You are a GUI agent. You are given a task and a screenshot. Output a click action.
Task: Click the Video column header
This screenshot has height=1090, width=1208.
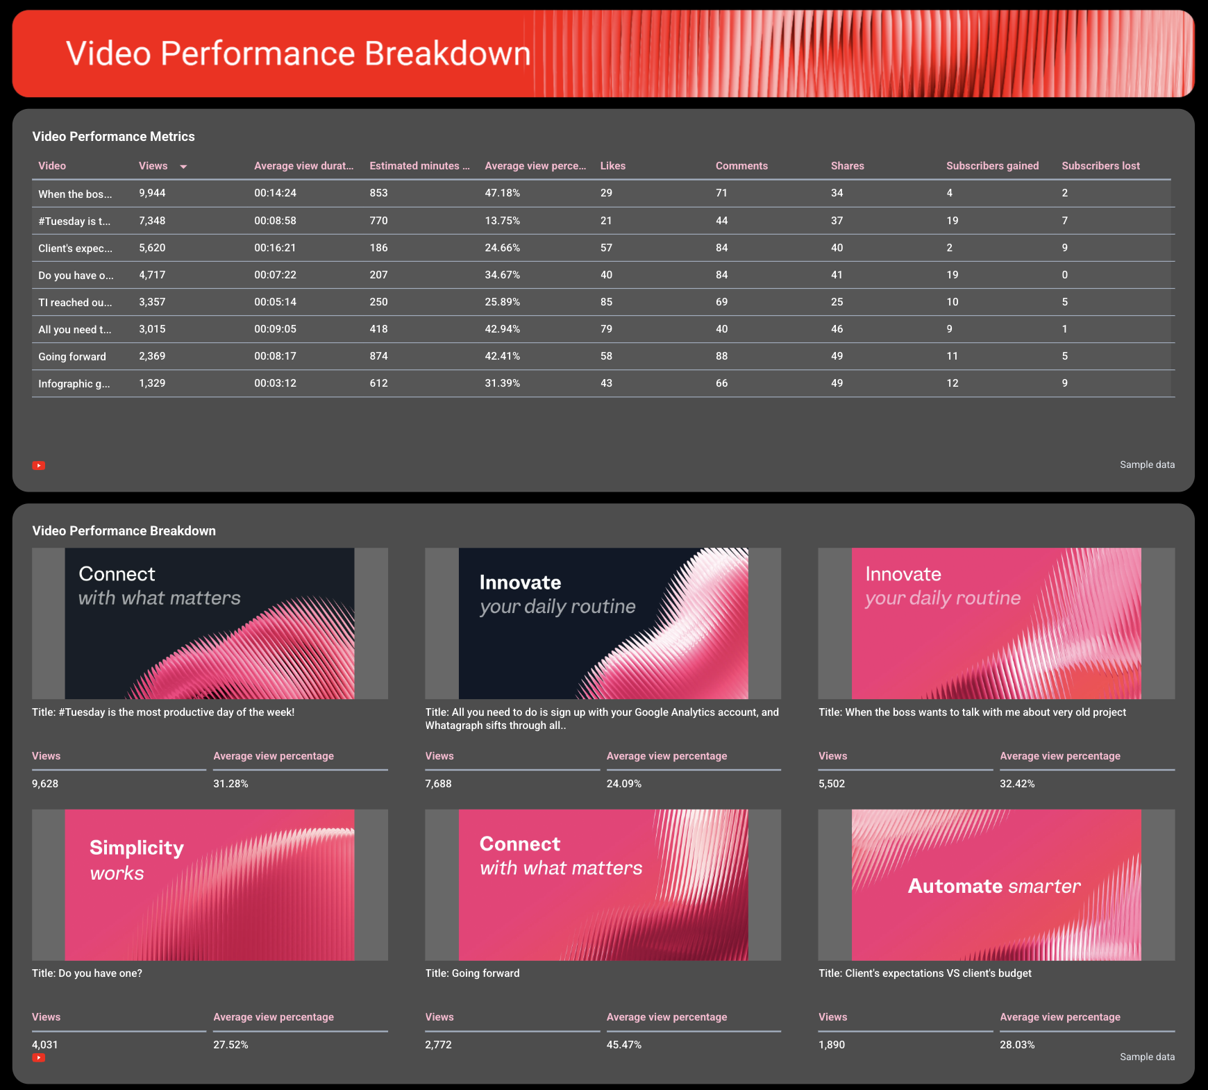pyautogui.click(x=52, y=166)
